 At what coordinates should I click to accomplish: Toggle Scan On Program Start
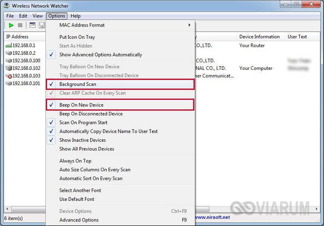point(120,123)
